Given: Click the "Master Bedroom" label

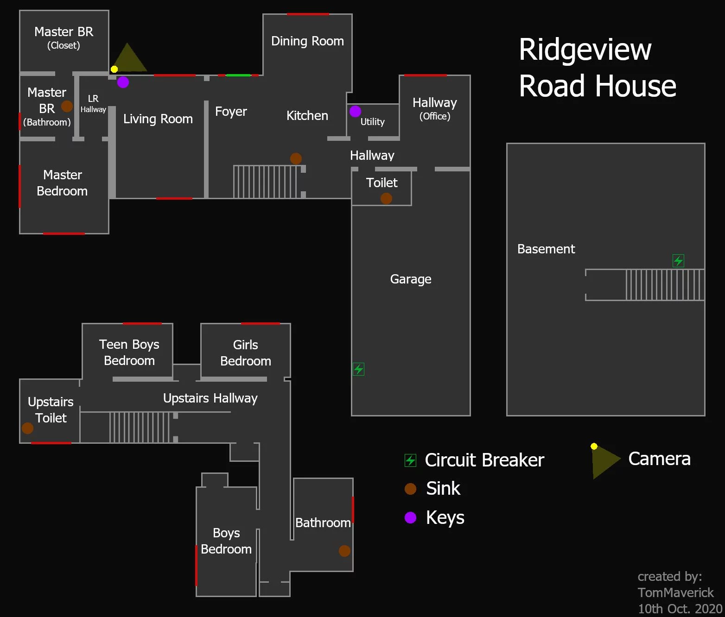Looking at the screenshot, I should 62,183.
